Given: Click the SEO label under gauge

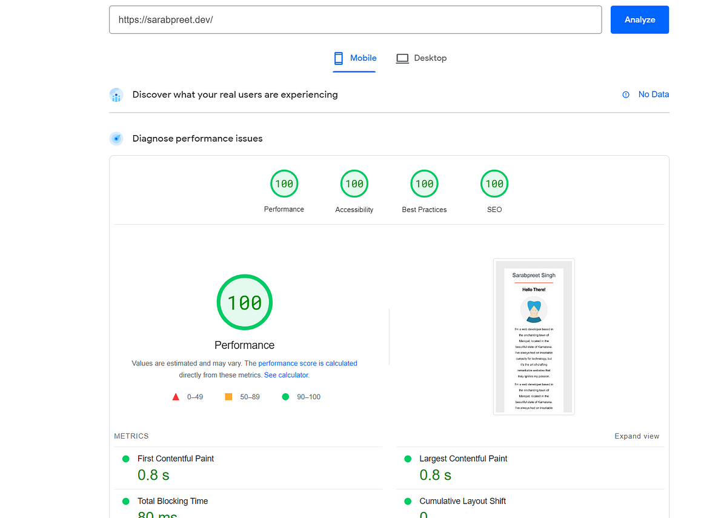Looking at the screenshot, I should point(494,210).
